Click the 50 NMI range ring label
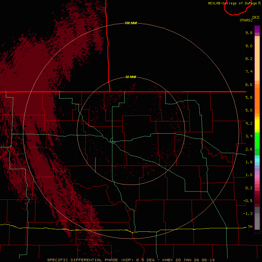The width and height of the screenshot is (262, 262). (x=131, y=77)
